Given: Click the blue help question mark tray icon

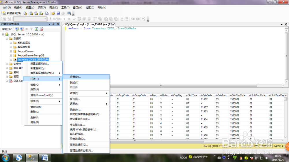Looking at the screenshot, I should [x=224, y=157].
